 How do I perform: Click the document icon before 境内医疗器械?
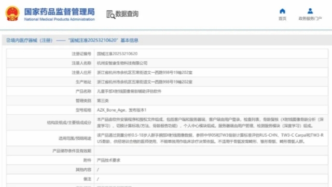point(8,41)
